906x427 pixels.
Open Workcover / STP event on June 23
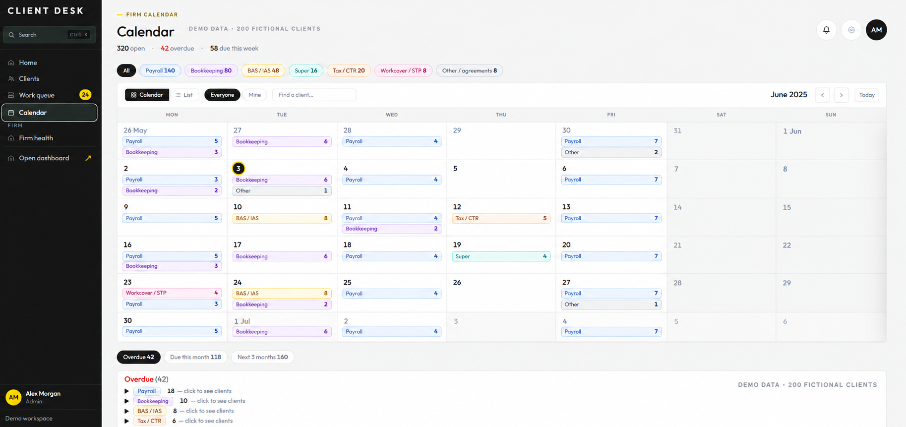(172, 293)
